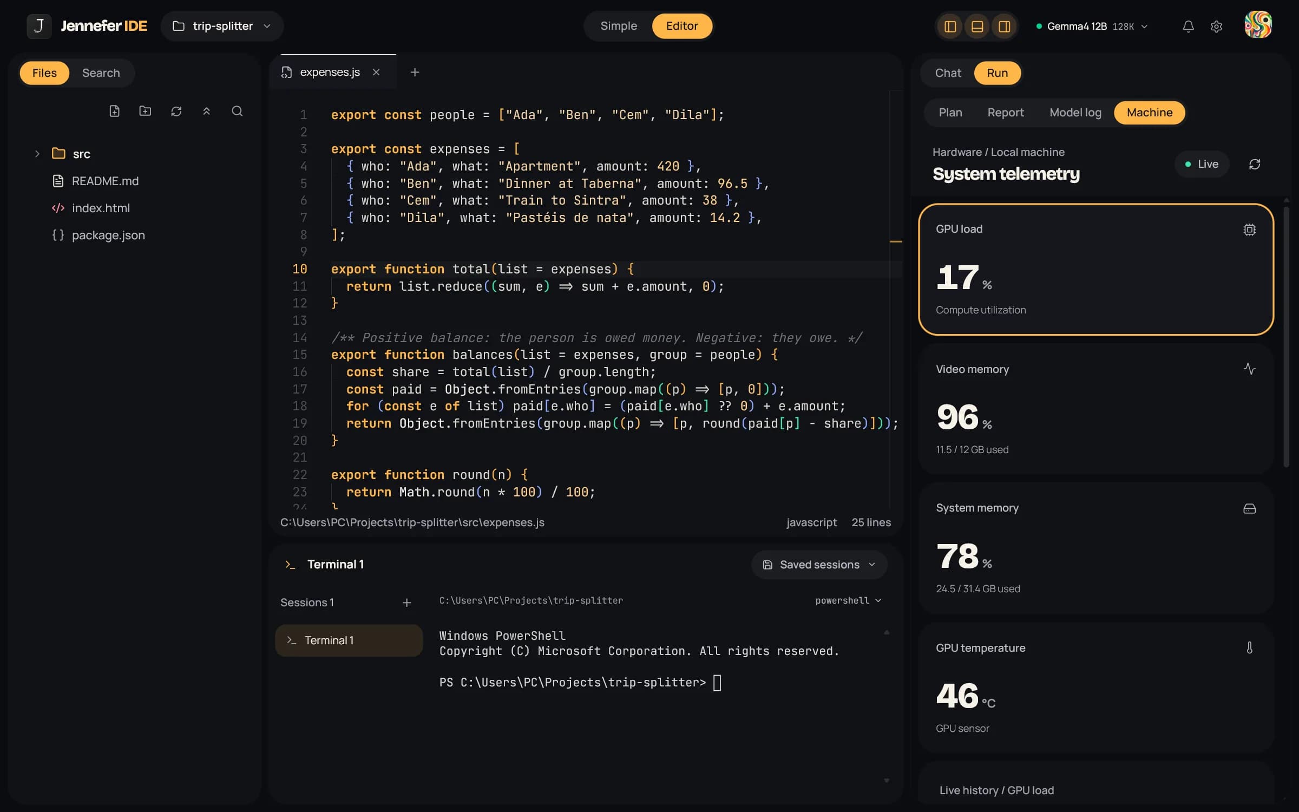Screen dimensions: 1299x812
Task: Click the user avatar
Action: [1258, 25]
